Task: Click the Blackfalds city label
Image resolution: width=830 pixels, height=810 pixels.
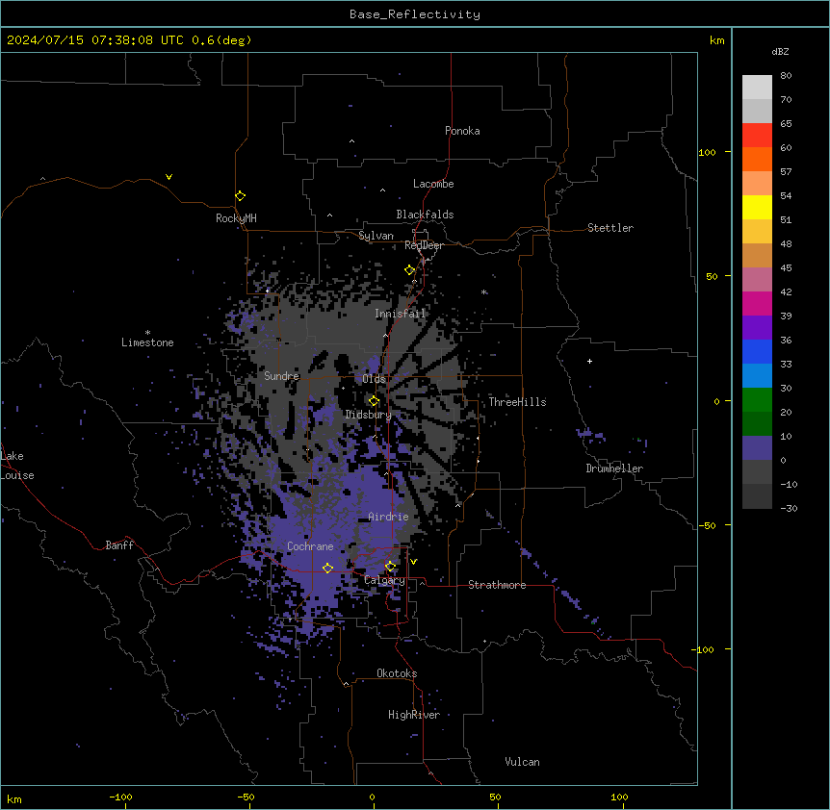Action: (425, 215)
